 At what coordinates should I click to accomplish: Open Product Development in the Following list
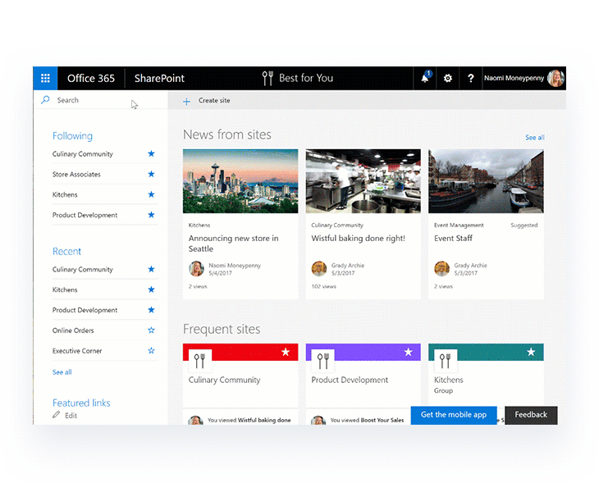pyautogui.click(x=85, y=216)
